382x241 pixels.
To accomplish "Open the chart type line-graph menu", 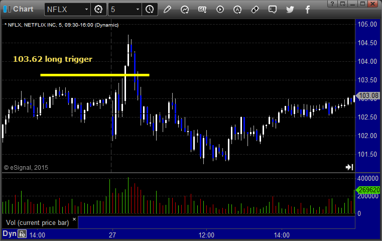I will pyautogui.click(x=185, y=10).
